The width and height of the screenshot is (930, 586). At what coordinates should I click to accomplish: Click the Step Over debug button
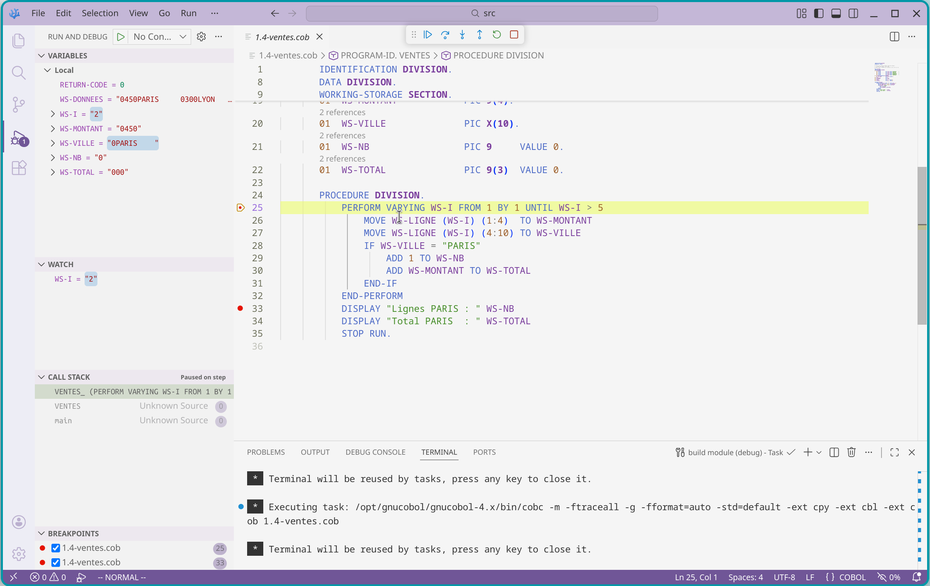(445, 35)
